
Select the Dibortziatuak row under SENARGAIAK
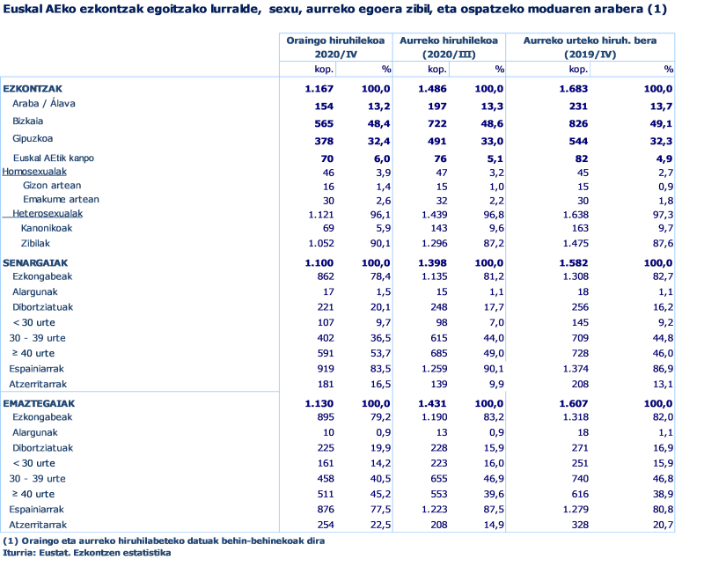coord(43,307)
